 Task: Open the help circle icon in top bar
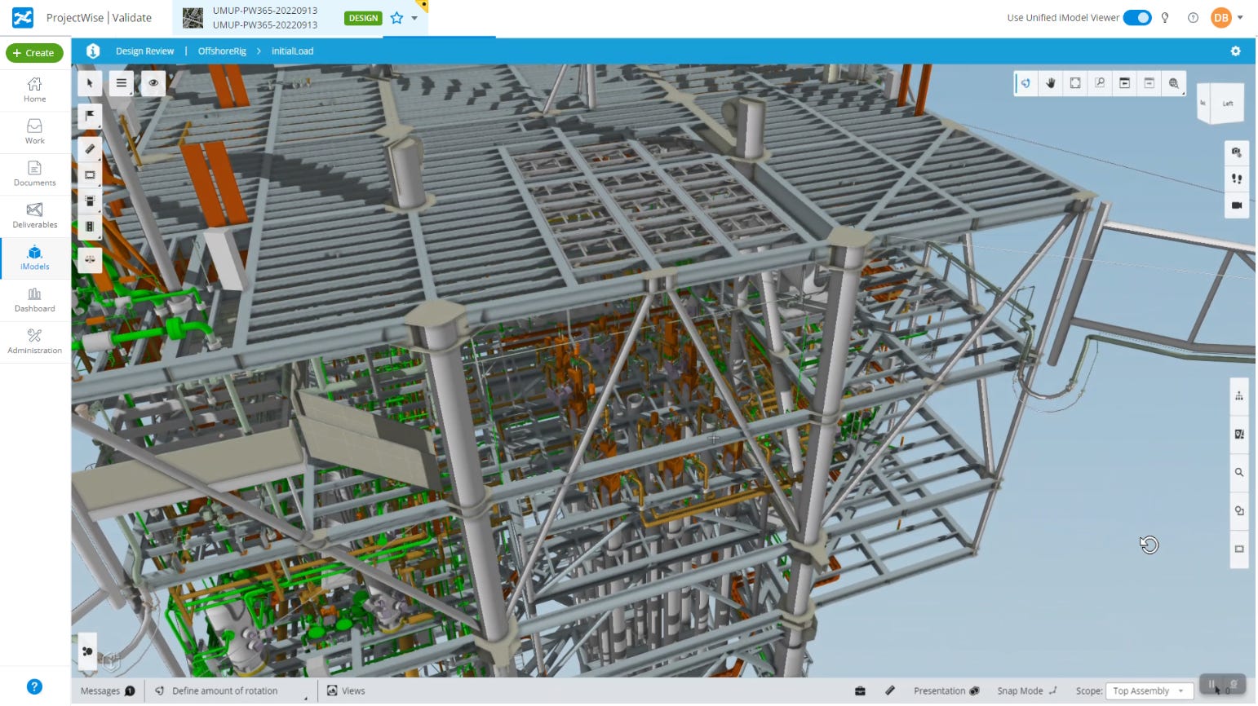1193,17
